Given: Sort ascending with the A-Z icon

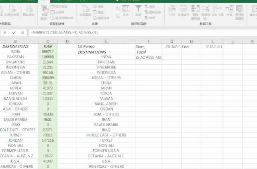Looking at the screenshot, I should pyautogui.click(x=118, y=8).
